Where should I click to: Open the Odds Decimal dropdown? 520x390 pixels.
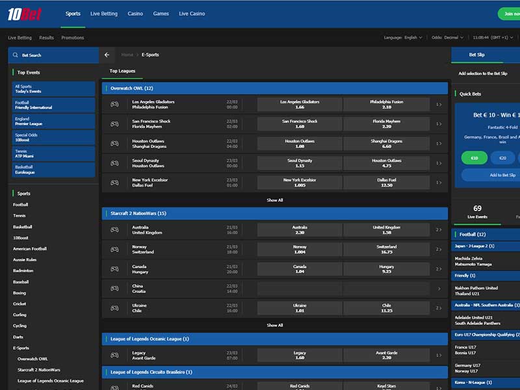pyautogui.click(x=447, y=38)
